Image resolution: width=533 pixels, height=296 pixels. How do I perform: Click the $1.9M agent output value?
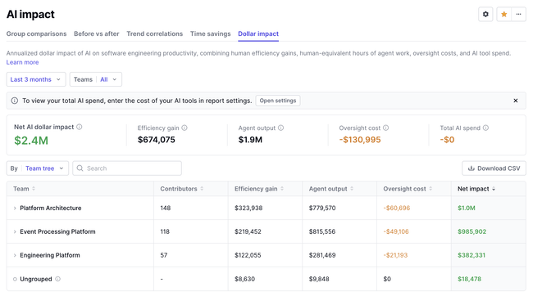(250, 140)
